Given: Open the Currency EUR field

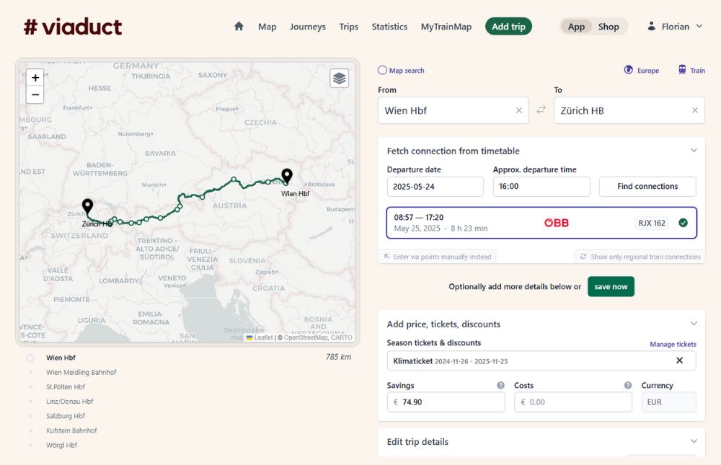Looking at the screenshot, I should coord(668,402).
